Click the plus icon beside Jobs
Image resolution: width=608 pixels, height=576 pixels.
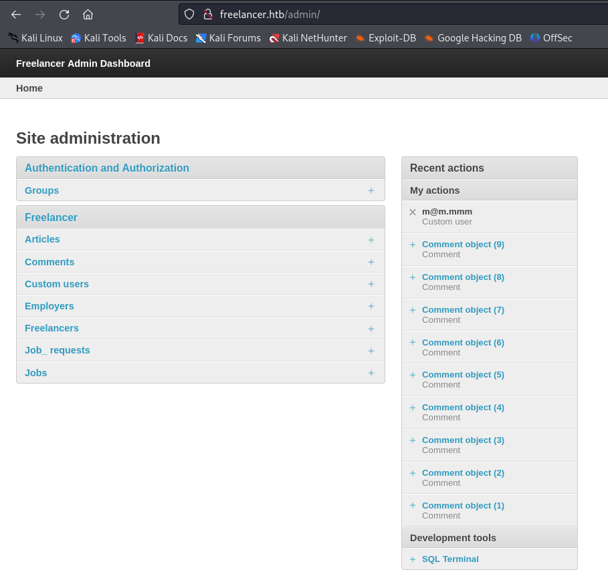pos(371,373)
